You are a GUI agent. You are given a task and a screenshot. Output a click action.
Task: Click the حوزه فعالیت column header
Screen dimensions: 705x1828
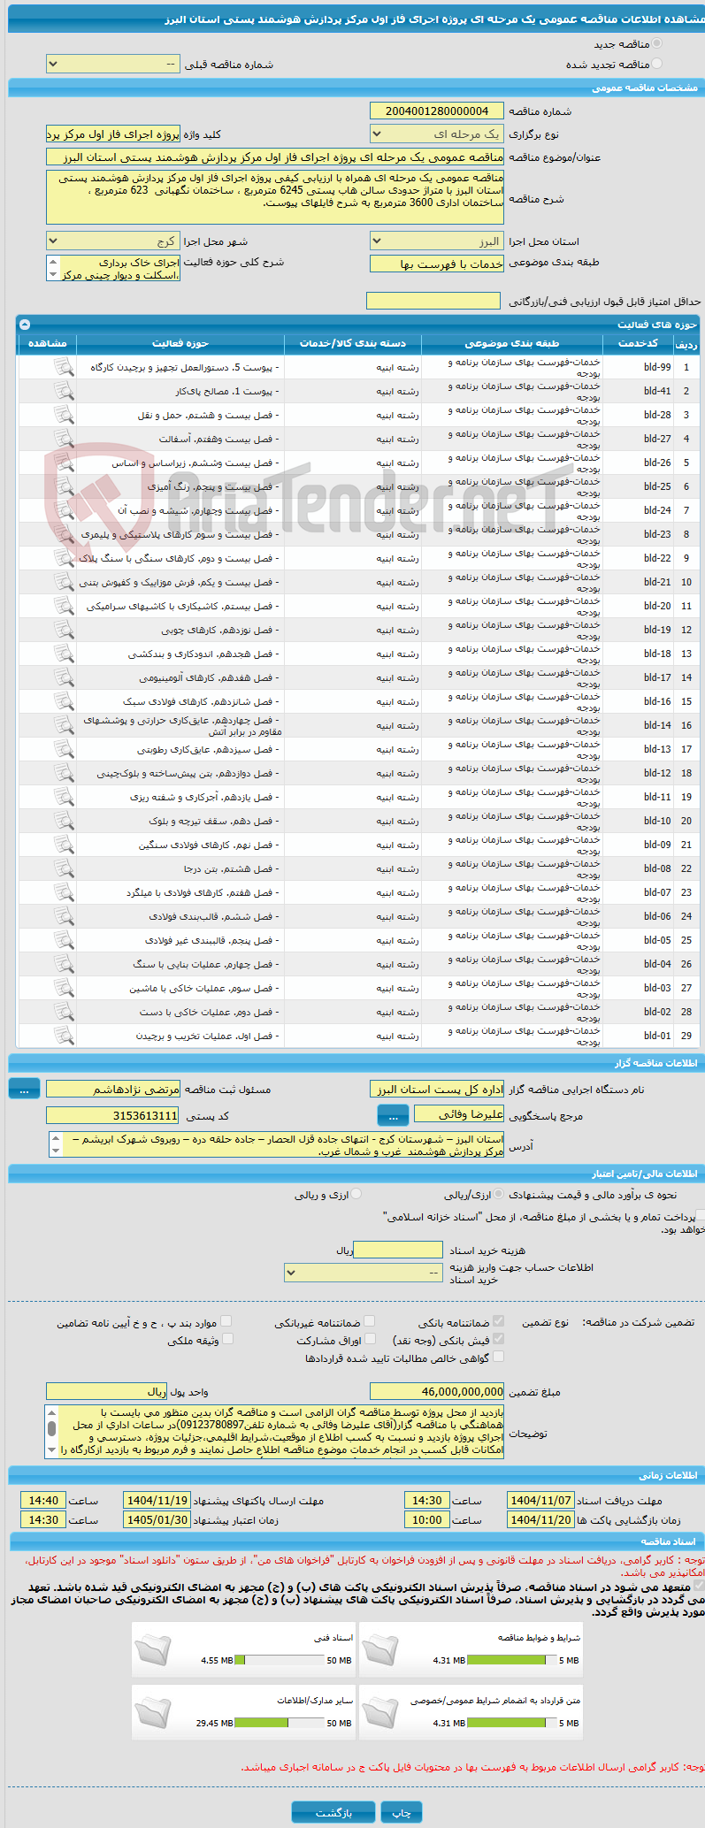pos(180,343)
